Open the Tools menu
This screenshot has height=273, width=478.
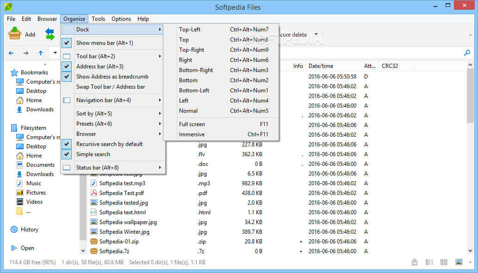99,19
